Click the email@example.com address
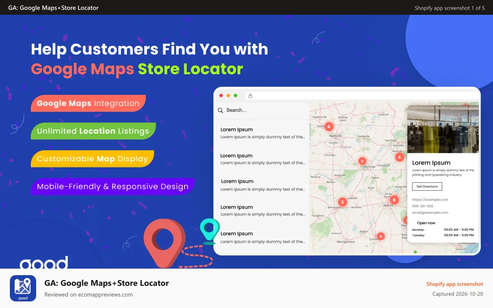Viewport: 493px width, 308px height. (x=430, y=213)
